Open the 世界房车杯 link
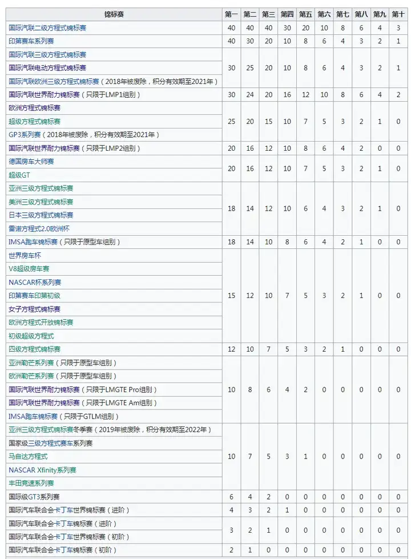Image resolution: width=411 pixels, height=559 pixels. coord(25,255)
